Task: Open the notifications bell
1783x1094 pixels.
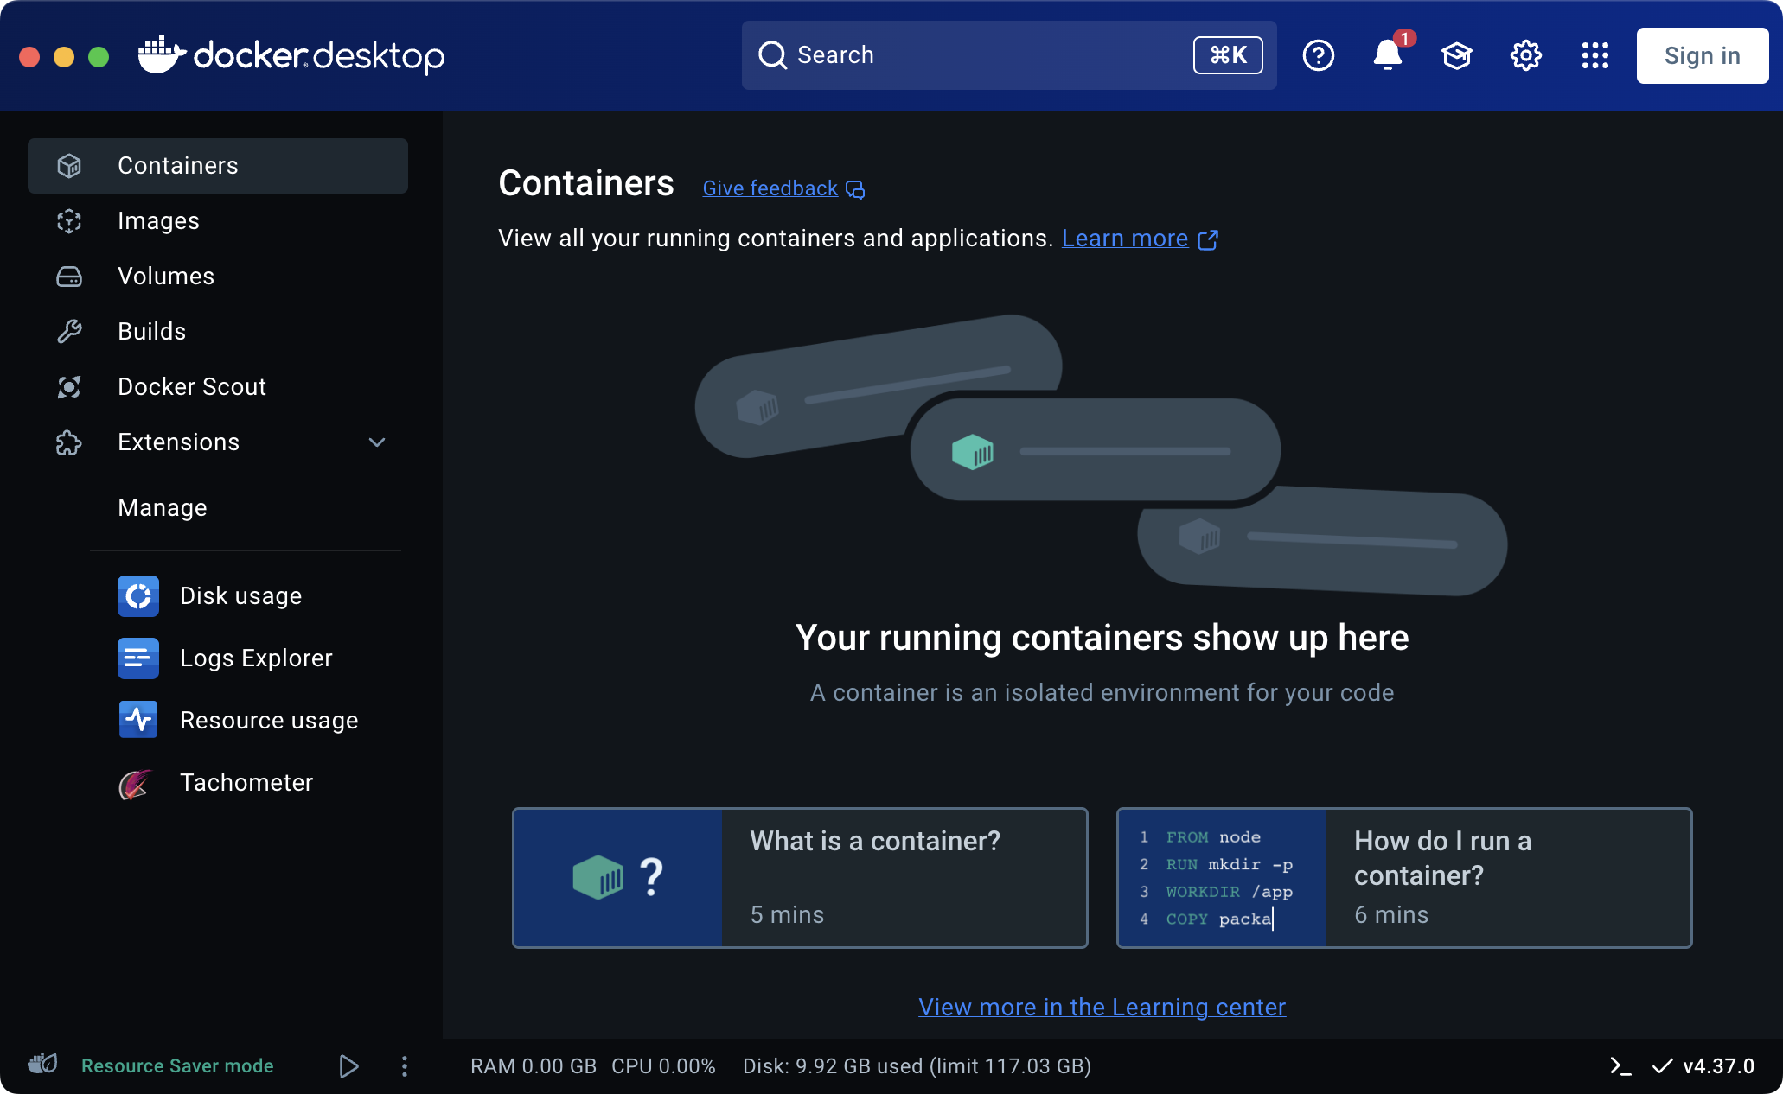Action: click(1387, 55)
